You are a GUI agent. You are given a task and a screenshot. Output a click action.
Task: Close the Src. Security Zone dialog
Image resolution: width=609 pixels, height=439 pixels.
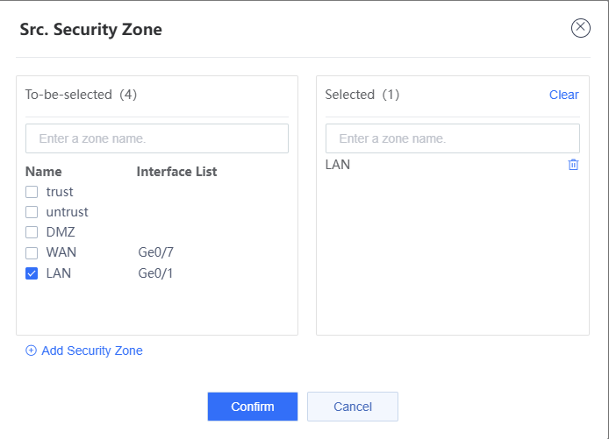tap(581, 28)
